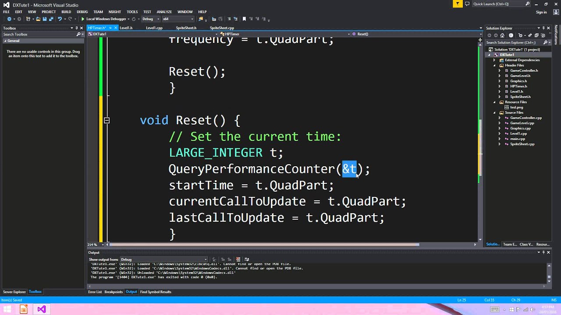This screenshot has height=315, width=561.
Task: Click the Sync with Active Document icon
Action: [530, 35]
